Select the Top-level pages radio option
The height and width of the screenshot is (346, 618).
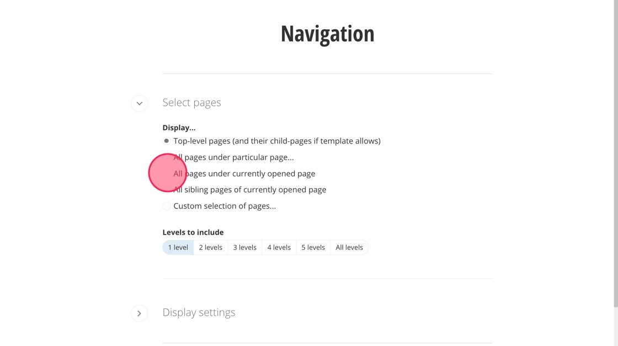(x=167, y=141)
